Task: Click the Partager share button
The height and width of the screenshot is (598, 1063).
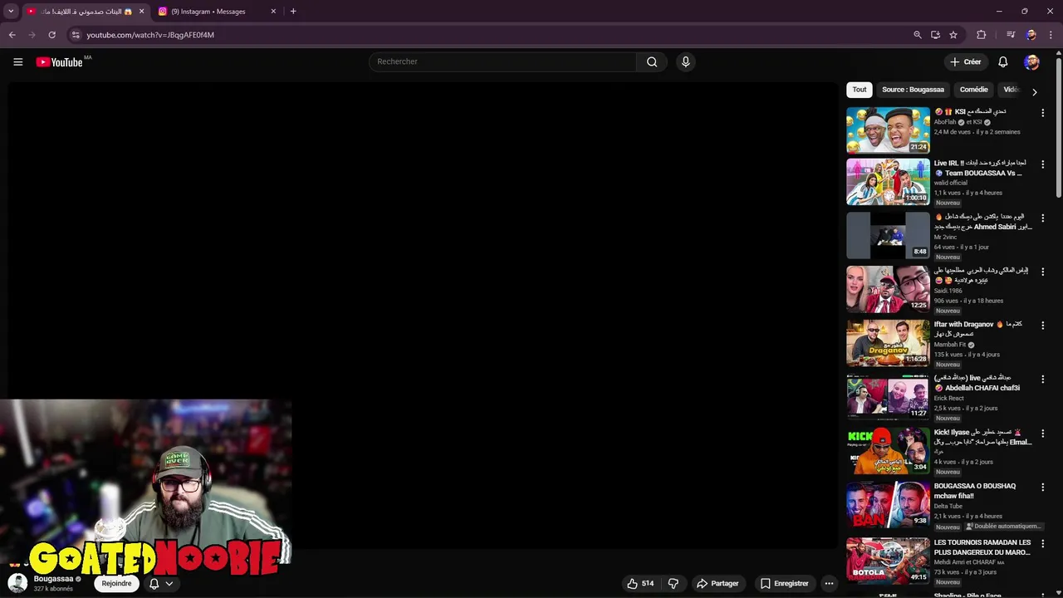Action: pyautogui.click(x=718, y=583)
